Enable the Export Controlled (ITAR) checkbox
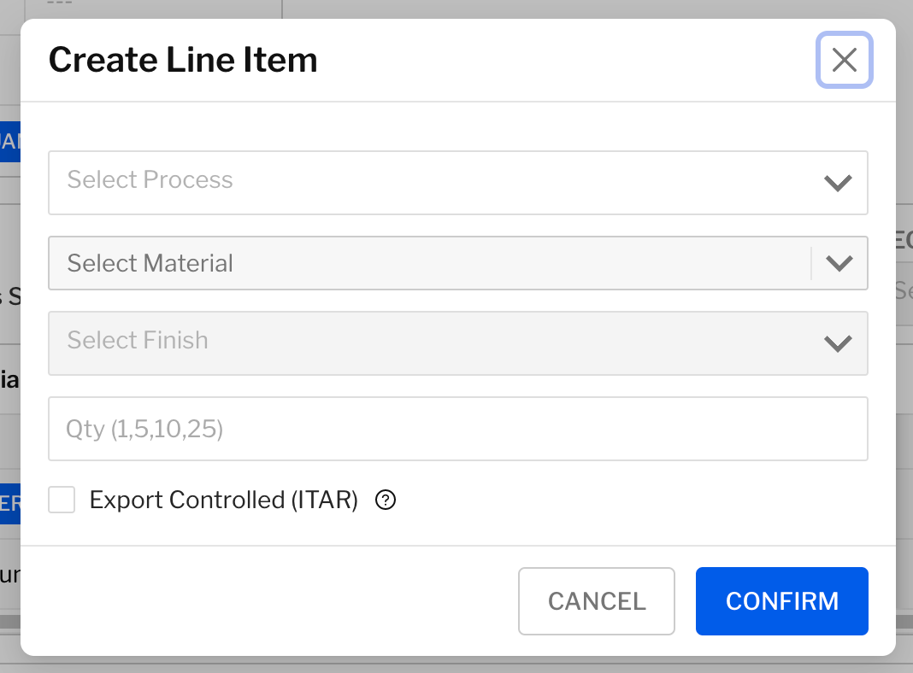Viewport: 913px width, 673px height. point(62,500)
